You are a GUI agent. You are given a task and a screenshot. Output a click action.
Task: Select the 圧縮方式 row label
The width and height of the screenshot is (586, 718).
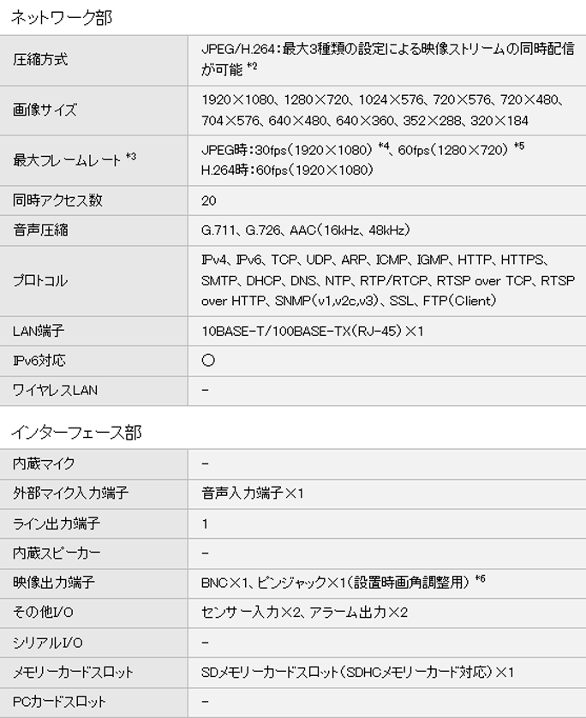[x=40, y=59]
